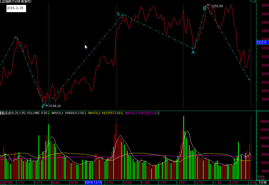Click the 3196.24 low price annotation
The width and height of the screenshot is (269, 185).
(x=55, y=106)
